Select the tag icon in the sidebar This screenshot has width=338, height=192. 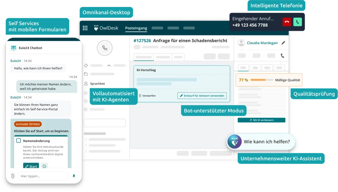click(86, 66)
